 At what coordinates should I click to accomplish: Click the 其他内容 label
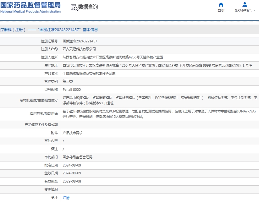pos(51,141)
